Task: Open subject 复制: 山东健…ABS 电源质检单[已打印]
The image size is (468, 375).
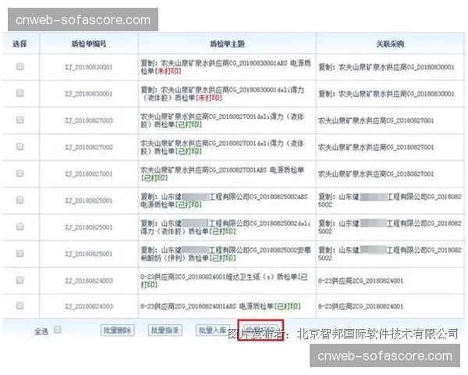Action: pos(224,201)
